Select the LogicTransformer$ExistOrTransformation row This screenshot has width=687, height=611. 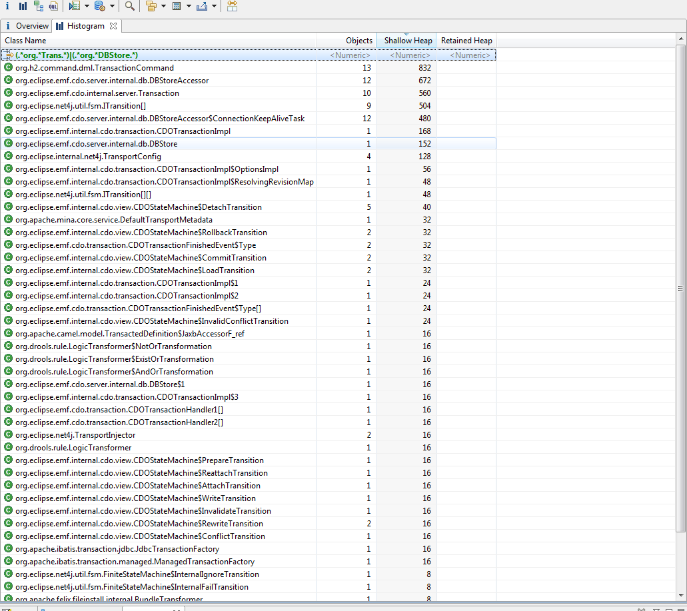(249, 359)
